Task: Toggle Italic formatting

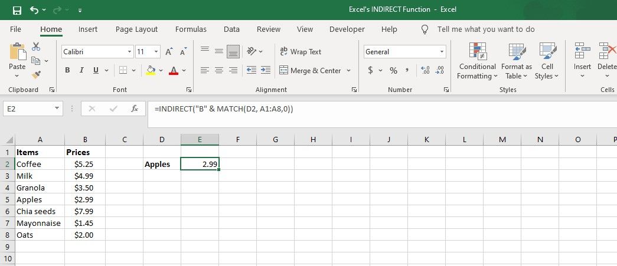Action: [x=81, y=71]
